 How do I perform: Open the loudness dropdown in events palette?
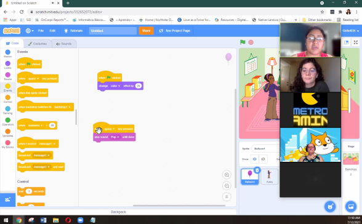point(35,126)
